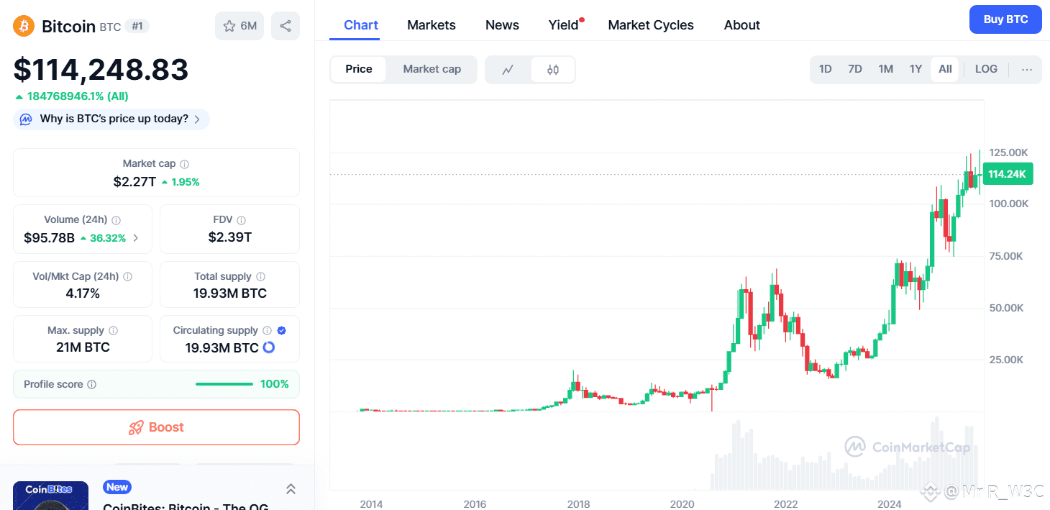Image resolution: width=1050 pixels, height=510 pixels.
Task: Click the Buy BTC button
Action: click(1005, 19)
